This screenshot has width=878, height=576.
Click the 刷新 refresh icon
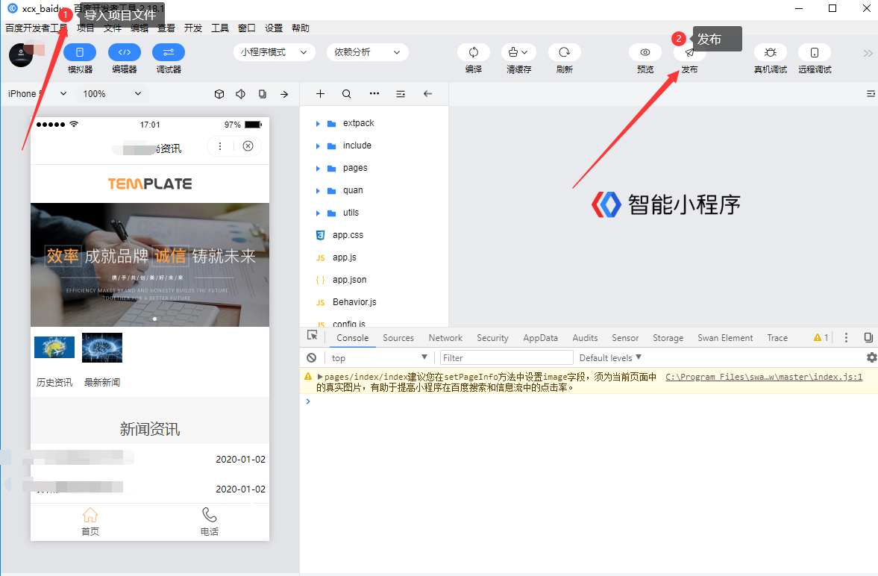(564, 52)
